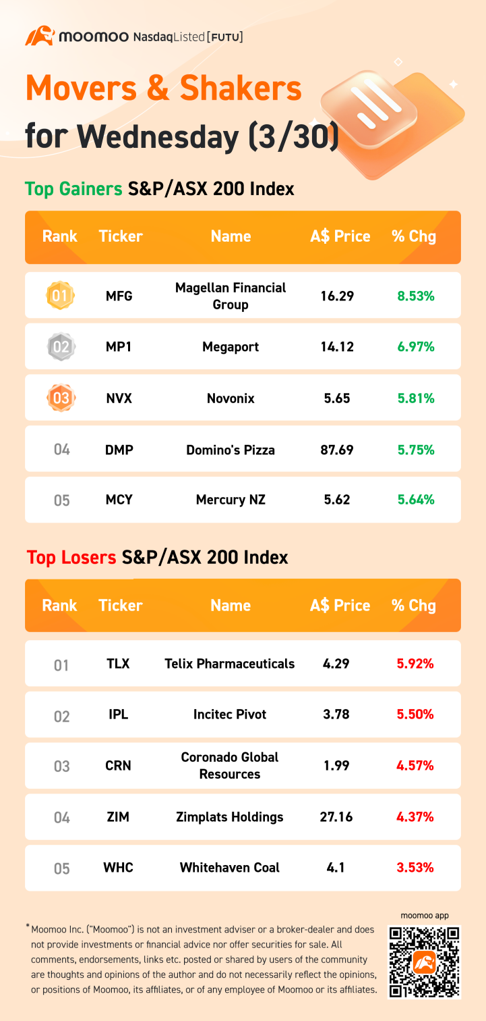Click the moomoo app QR code
This screenshot has width=486, height=1021.
[425, 962]
